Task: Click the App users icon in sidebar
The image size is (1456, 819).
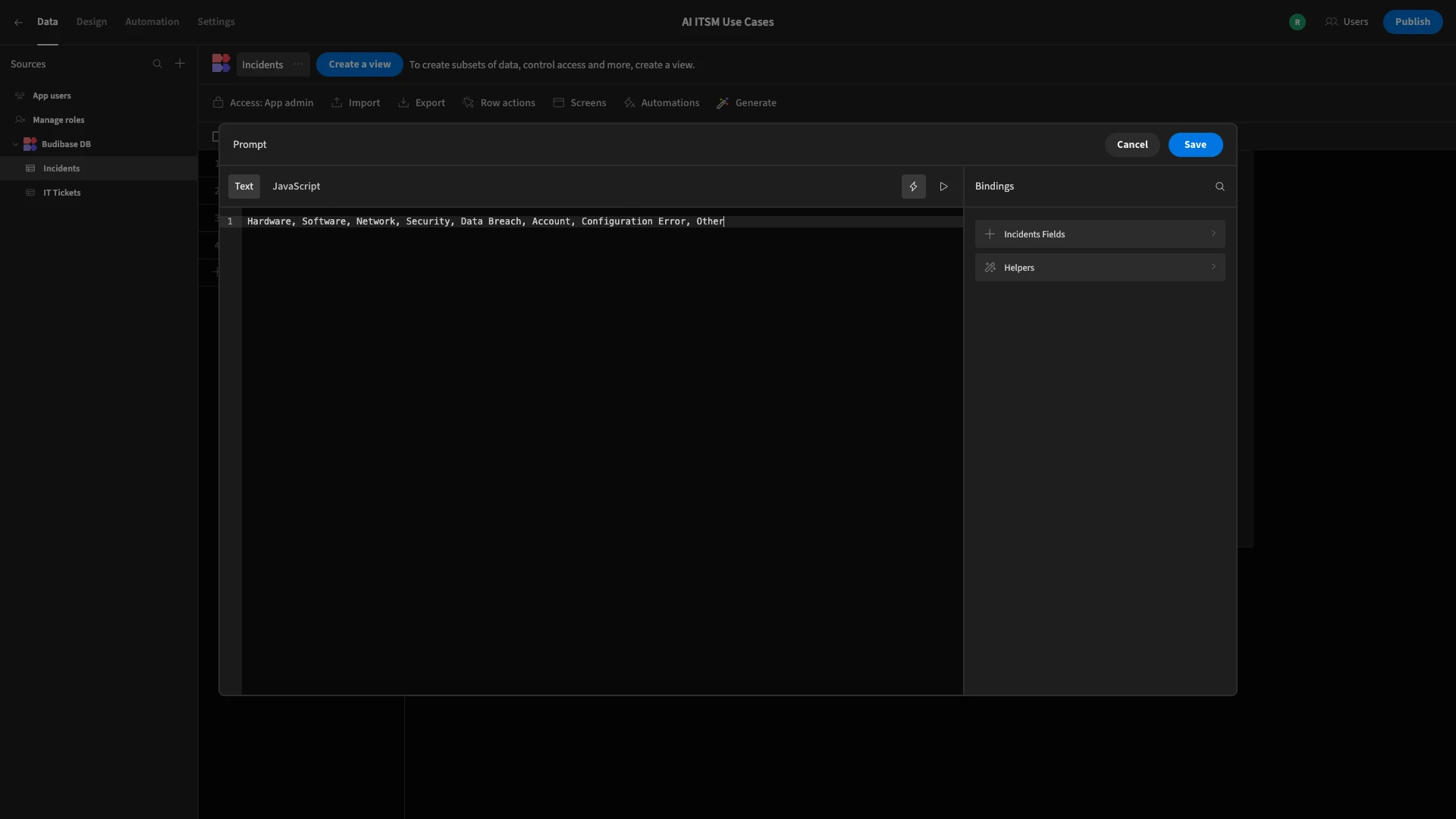Action: click(20, 96)
